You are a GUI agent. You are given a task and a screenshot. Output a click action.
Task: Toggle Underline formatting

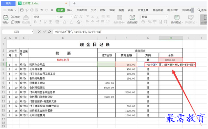[45, 22]
